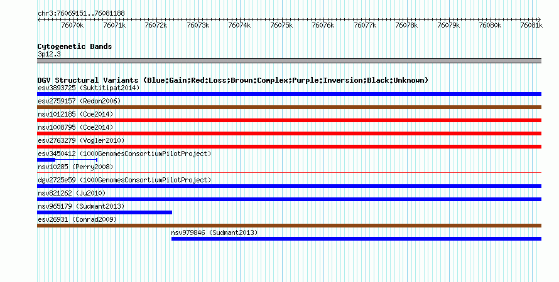Screen dimensions: 559x282
Task: Click the blue nsv965179 gain bar
Action: pyautogui.click(x=104, y=212)
